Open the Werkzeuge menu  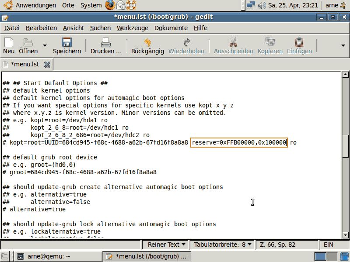pyautogui.click(x=133, y=28)
